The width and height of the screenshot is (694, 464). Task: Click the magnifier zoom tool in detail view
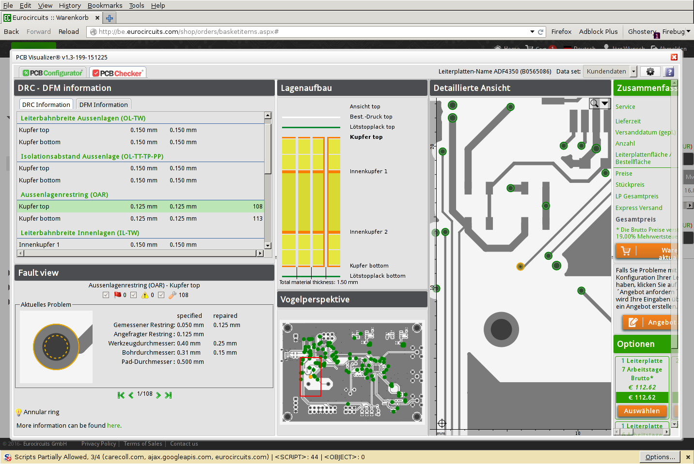(594, 103)
